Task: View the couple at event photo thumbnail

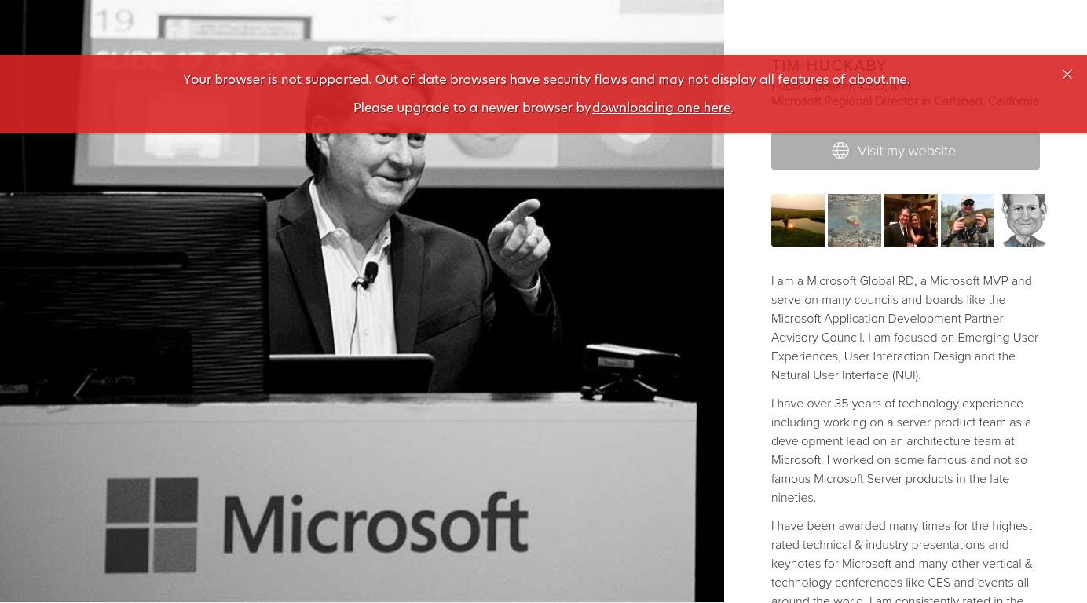Action: [x=910, y=221]
